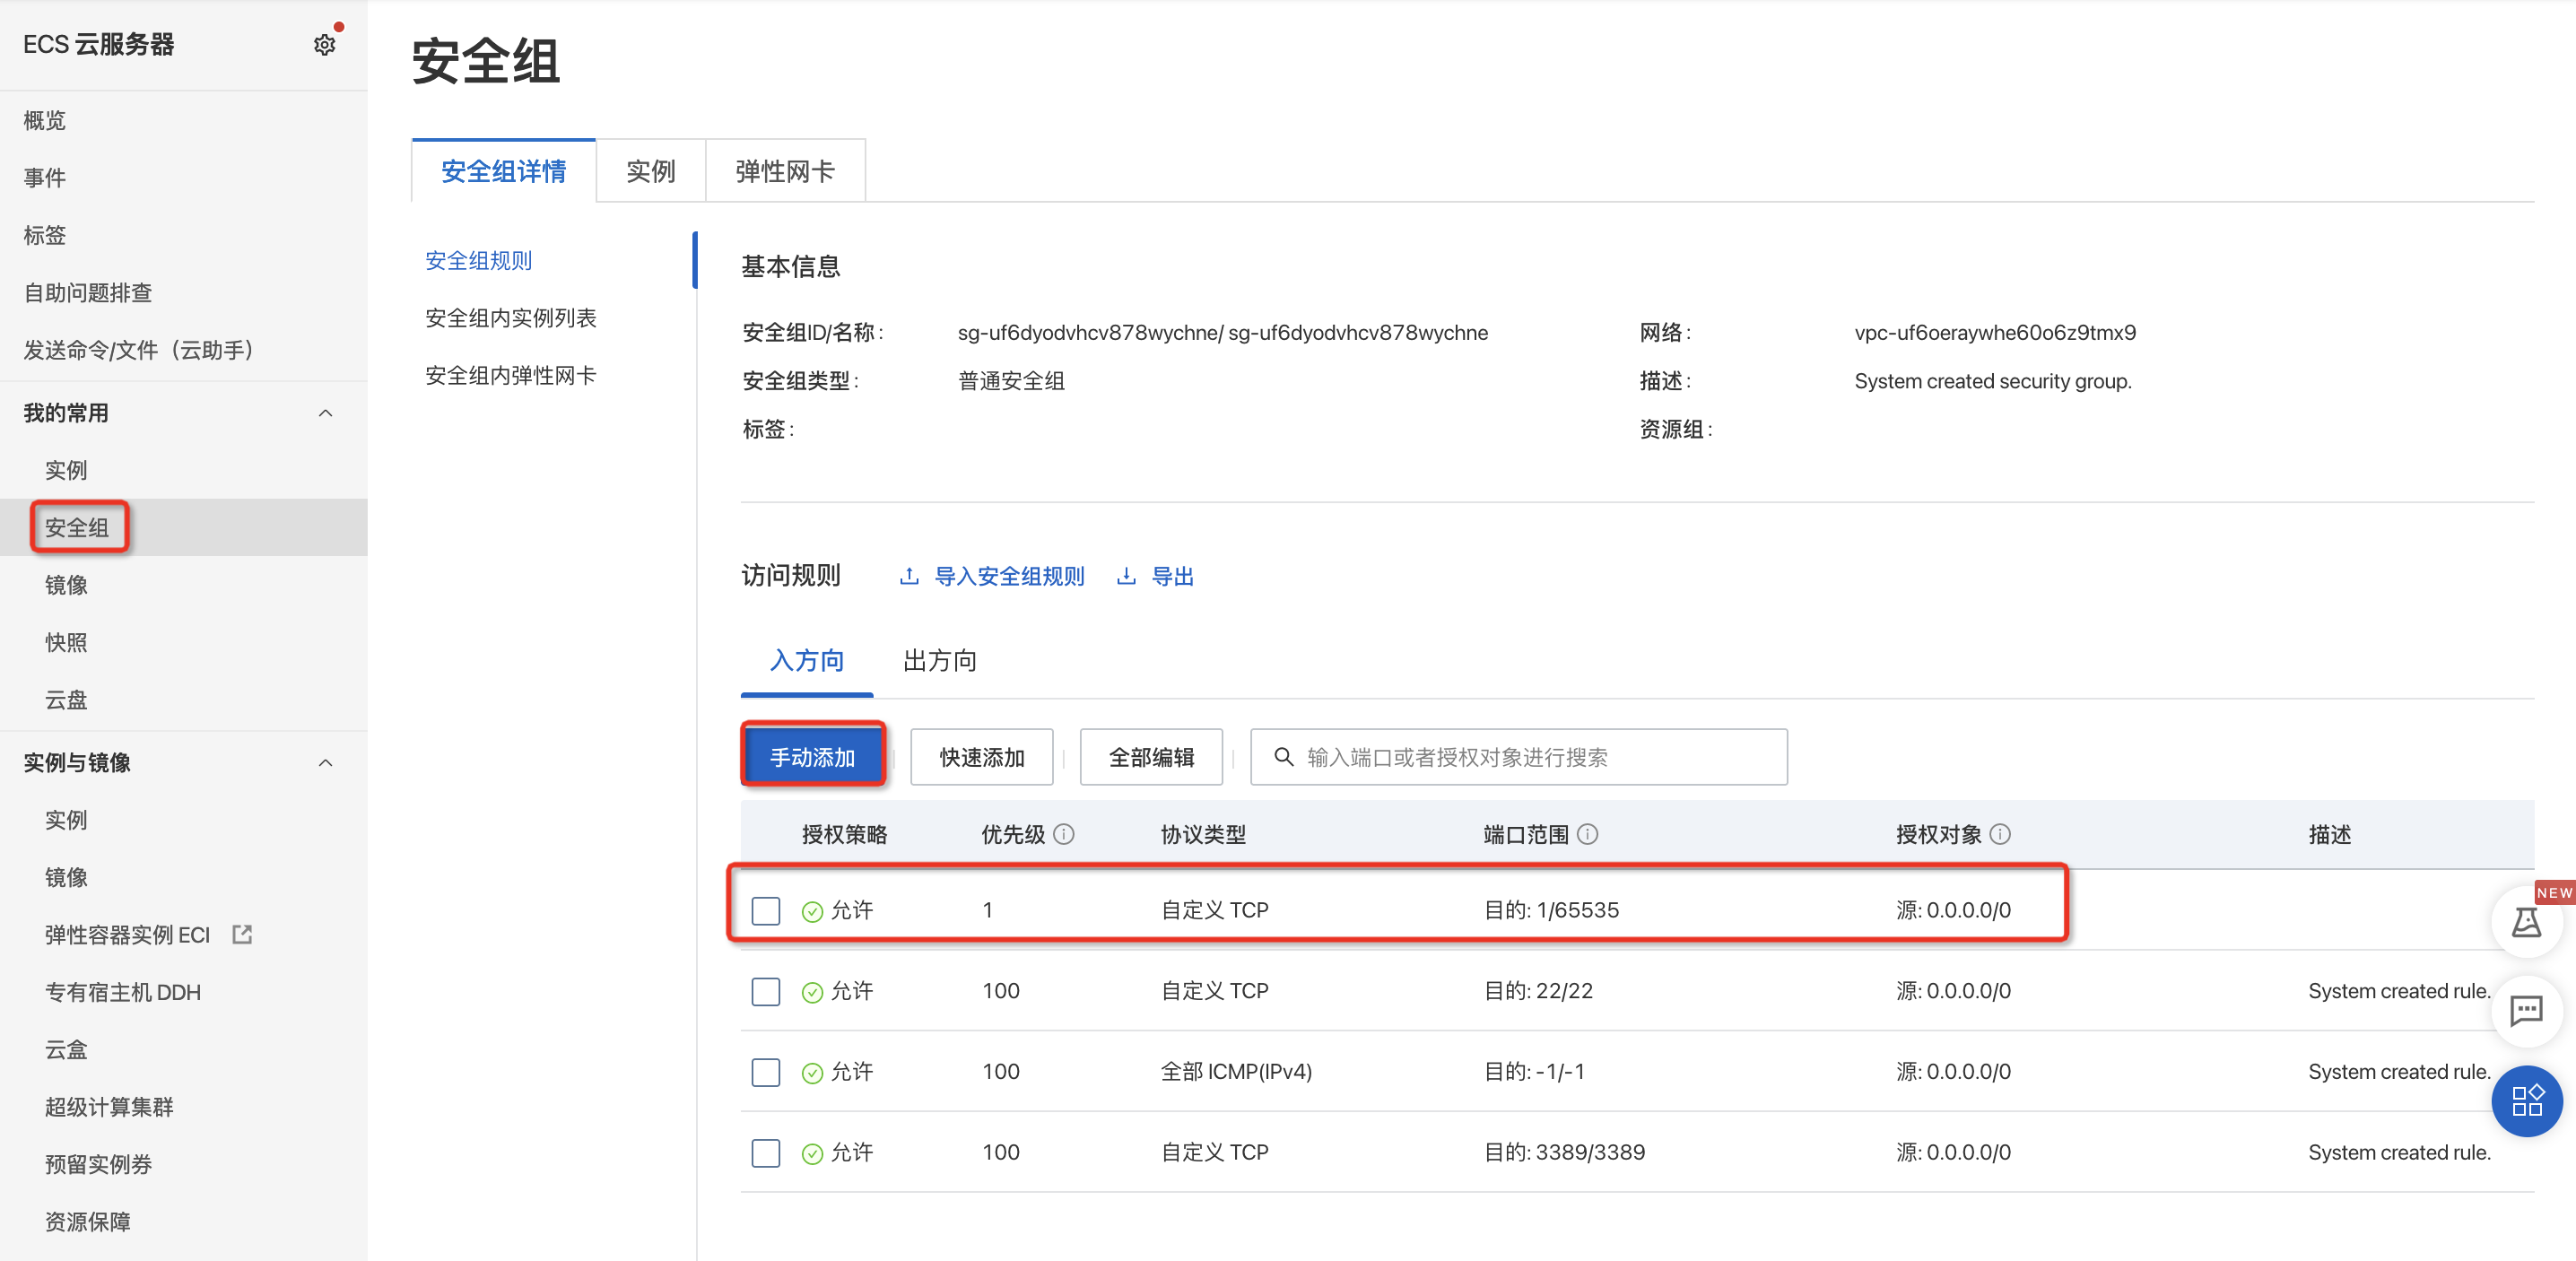Select the checkbox for the 22/22 rule
The image size is (2576, 1261).
765,991
